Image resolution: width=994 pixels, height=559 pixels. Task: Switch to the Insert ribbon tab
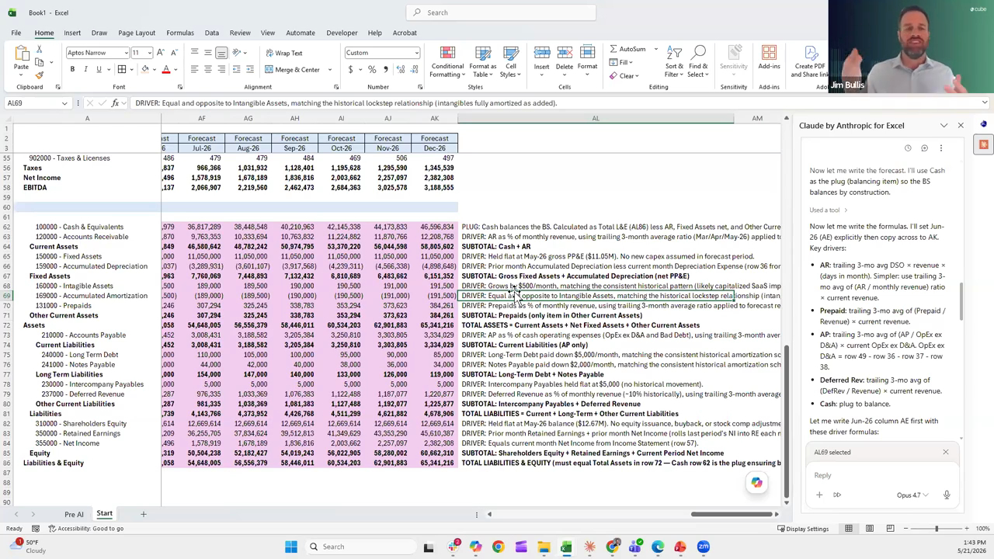(x=72, y=33)
